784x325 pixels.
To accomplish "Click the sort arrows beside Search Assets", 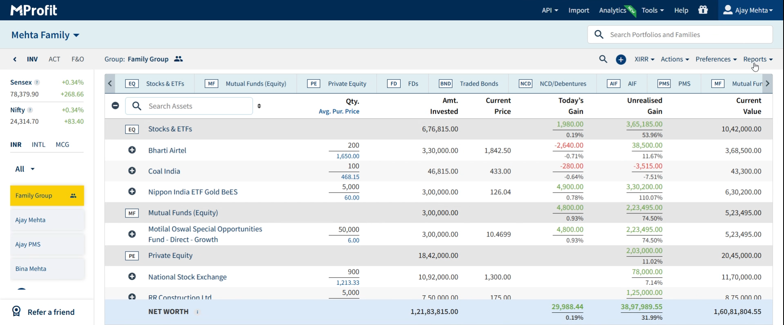I will [x=259, y=106].
